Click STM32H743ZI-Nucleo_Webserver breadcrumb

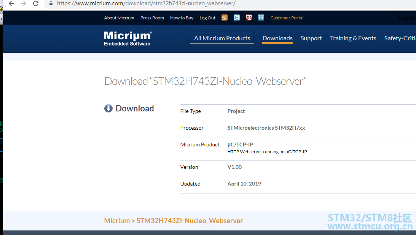click(190, 221)
